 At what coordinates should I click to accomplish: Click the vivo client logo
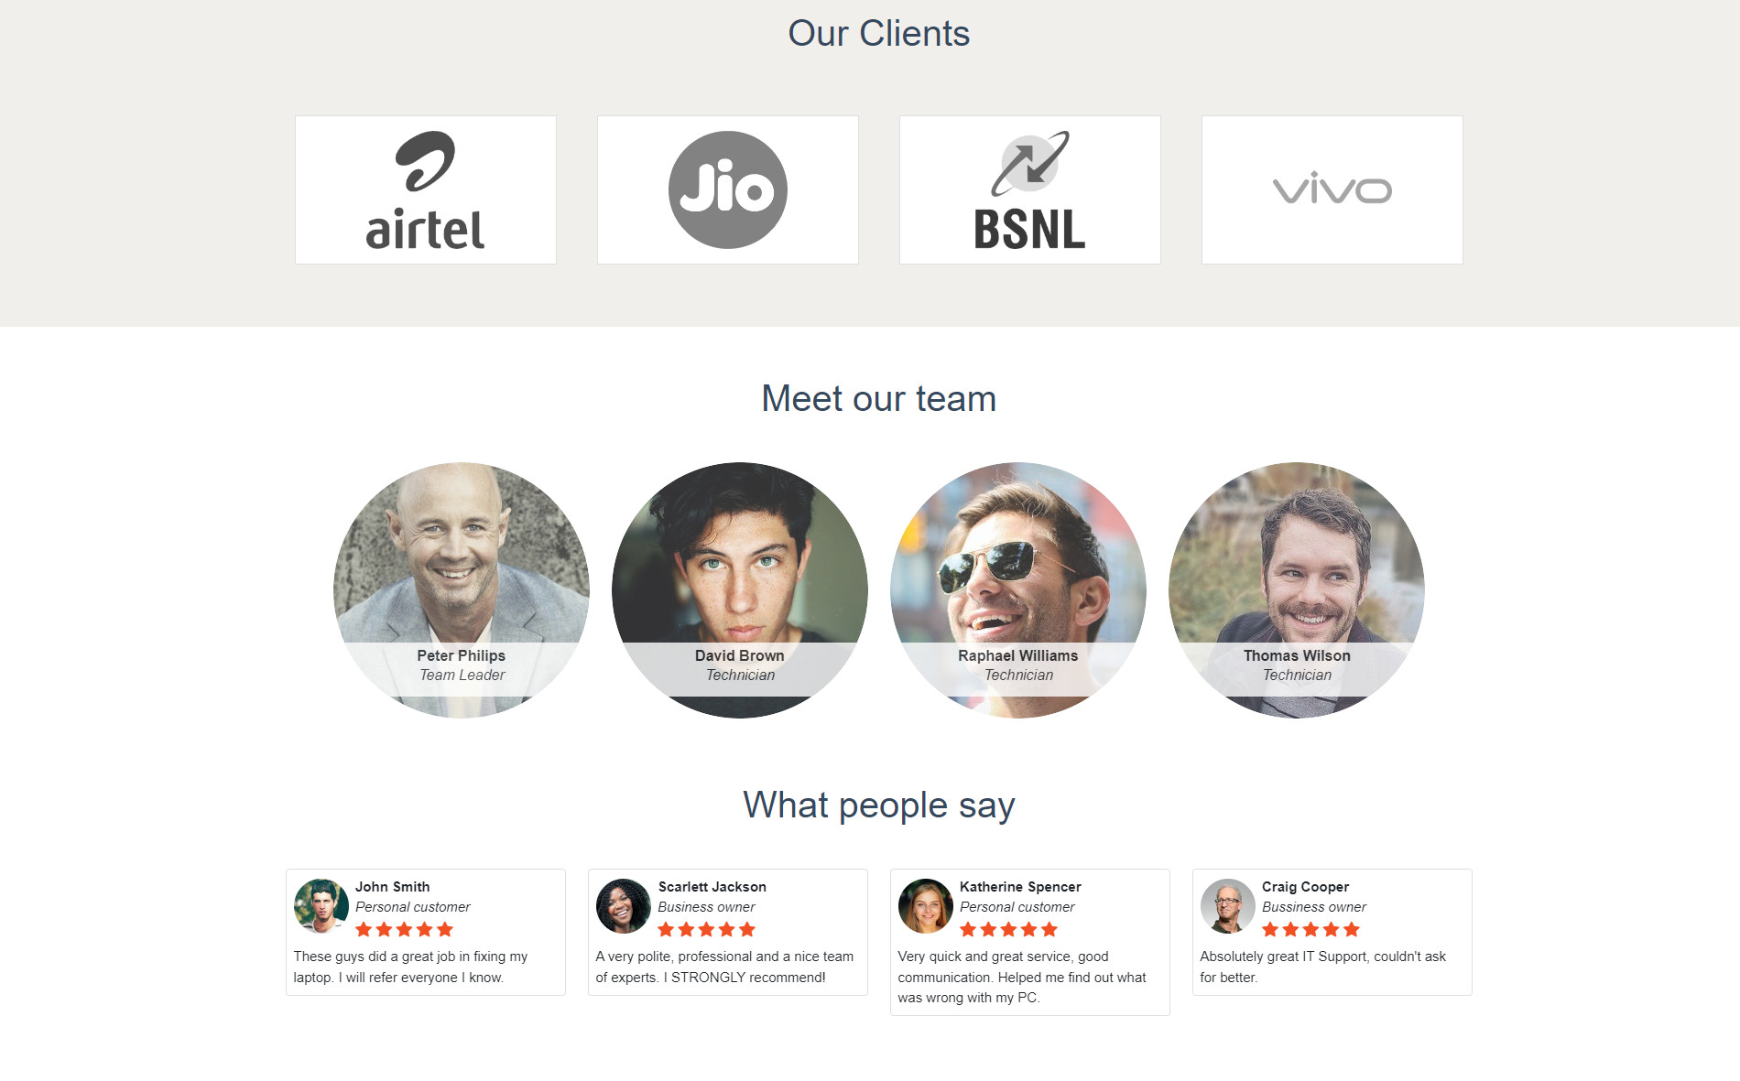pyautogui.click(x=1332, y=189)
